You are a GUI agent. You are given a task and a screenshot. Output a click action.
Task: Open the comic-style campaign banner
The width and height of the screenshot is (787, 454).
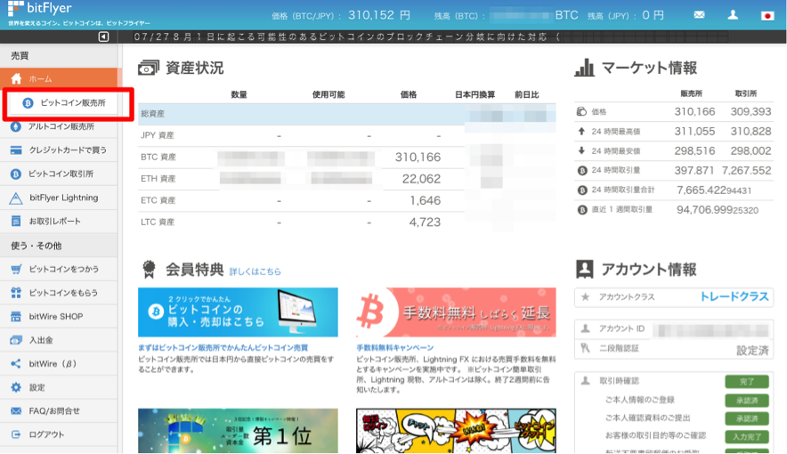pos(456,431)
